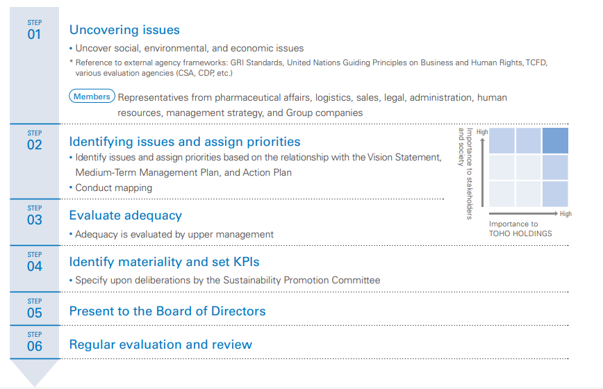Screen dimensions: 603x389
Task: Click the "Evaluate adequacy" heading
Action: point(126,215)
